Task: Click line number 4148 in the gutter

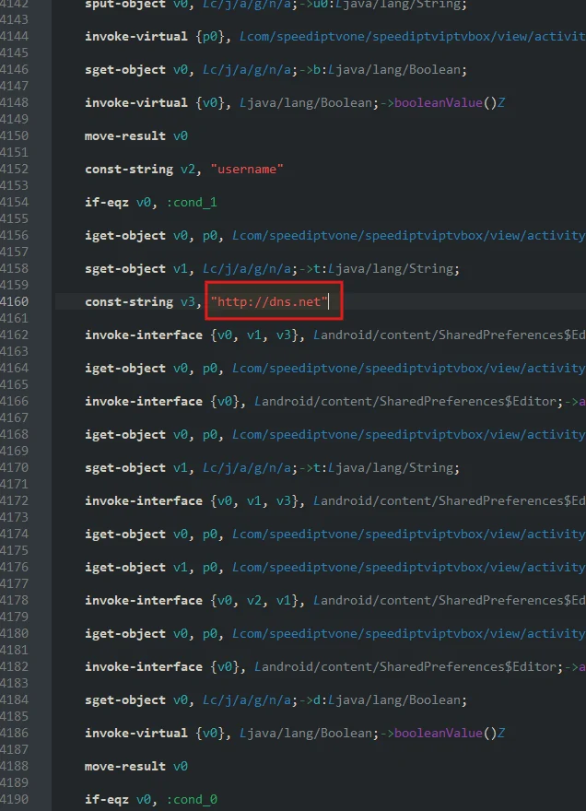Action: [15, 103]
